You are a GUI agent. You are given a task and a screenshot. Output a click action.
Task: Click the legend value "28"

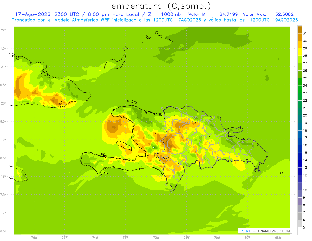[x=305, y=56]
